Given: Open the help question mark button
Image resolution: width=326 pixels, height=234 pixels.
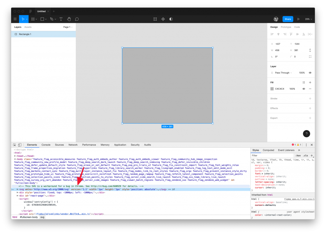Looking at the screenshot, I should tap(307, 134).
